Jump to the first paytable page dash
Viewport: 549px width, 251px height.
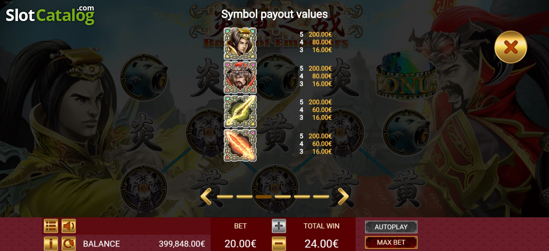225,197
